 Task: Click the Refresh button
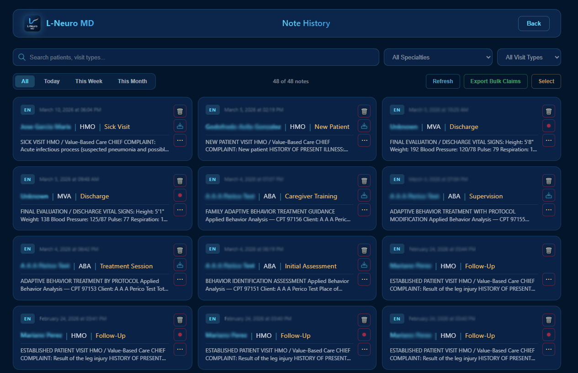click(443, 81)
